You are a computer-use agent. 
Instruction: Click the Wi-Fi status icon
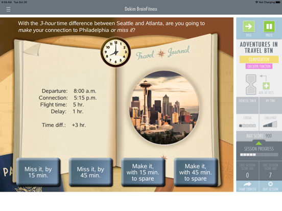(x=256, y=2)
